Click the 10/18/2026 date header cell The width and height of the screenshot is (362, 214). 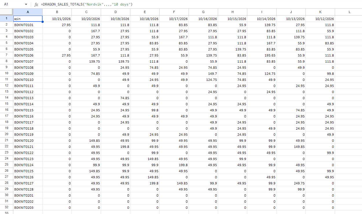point(145,19)
